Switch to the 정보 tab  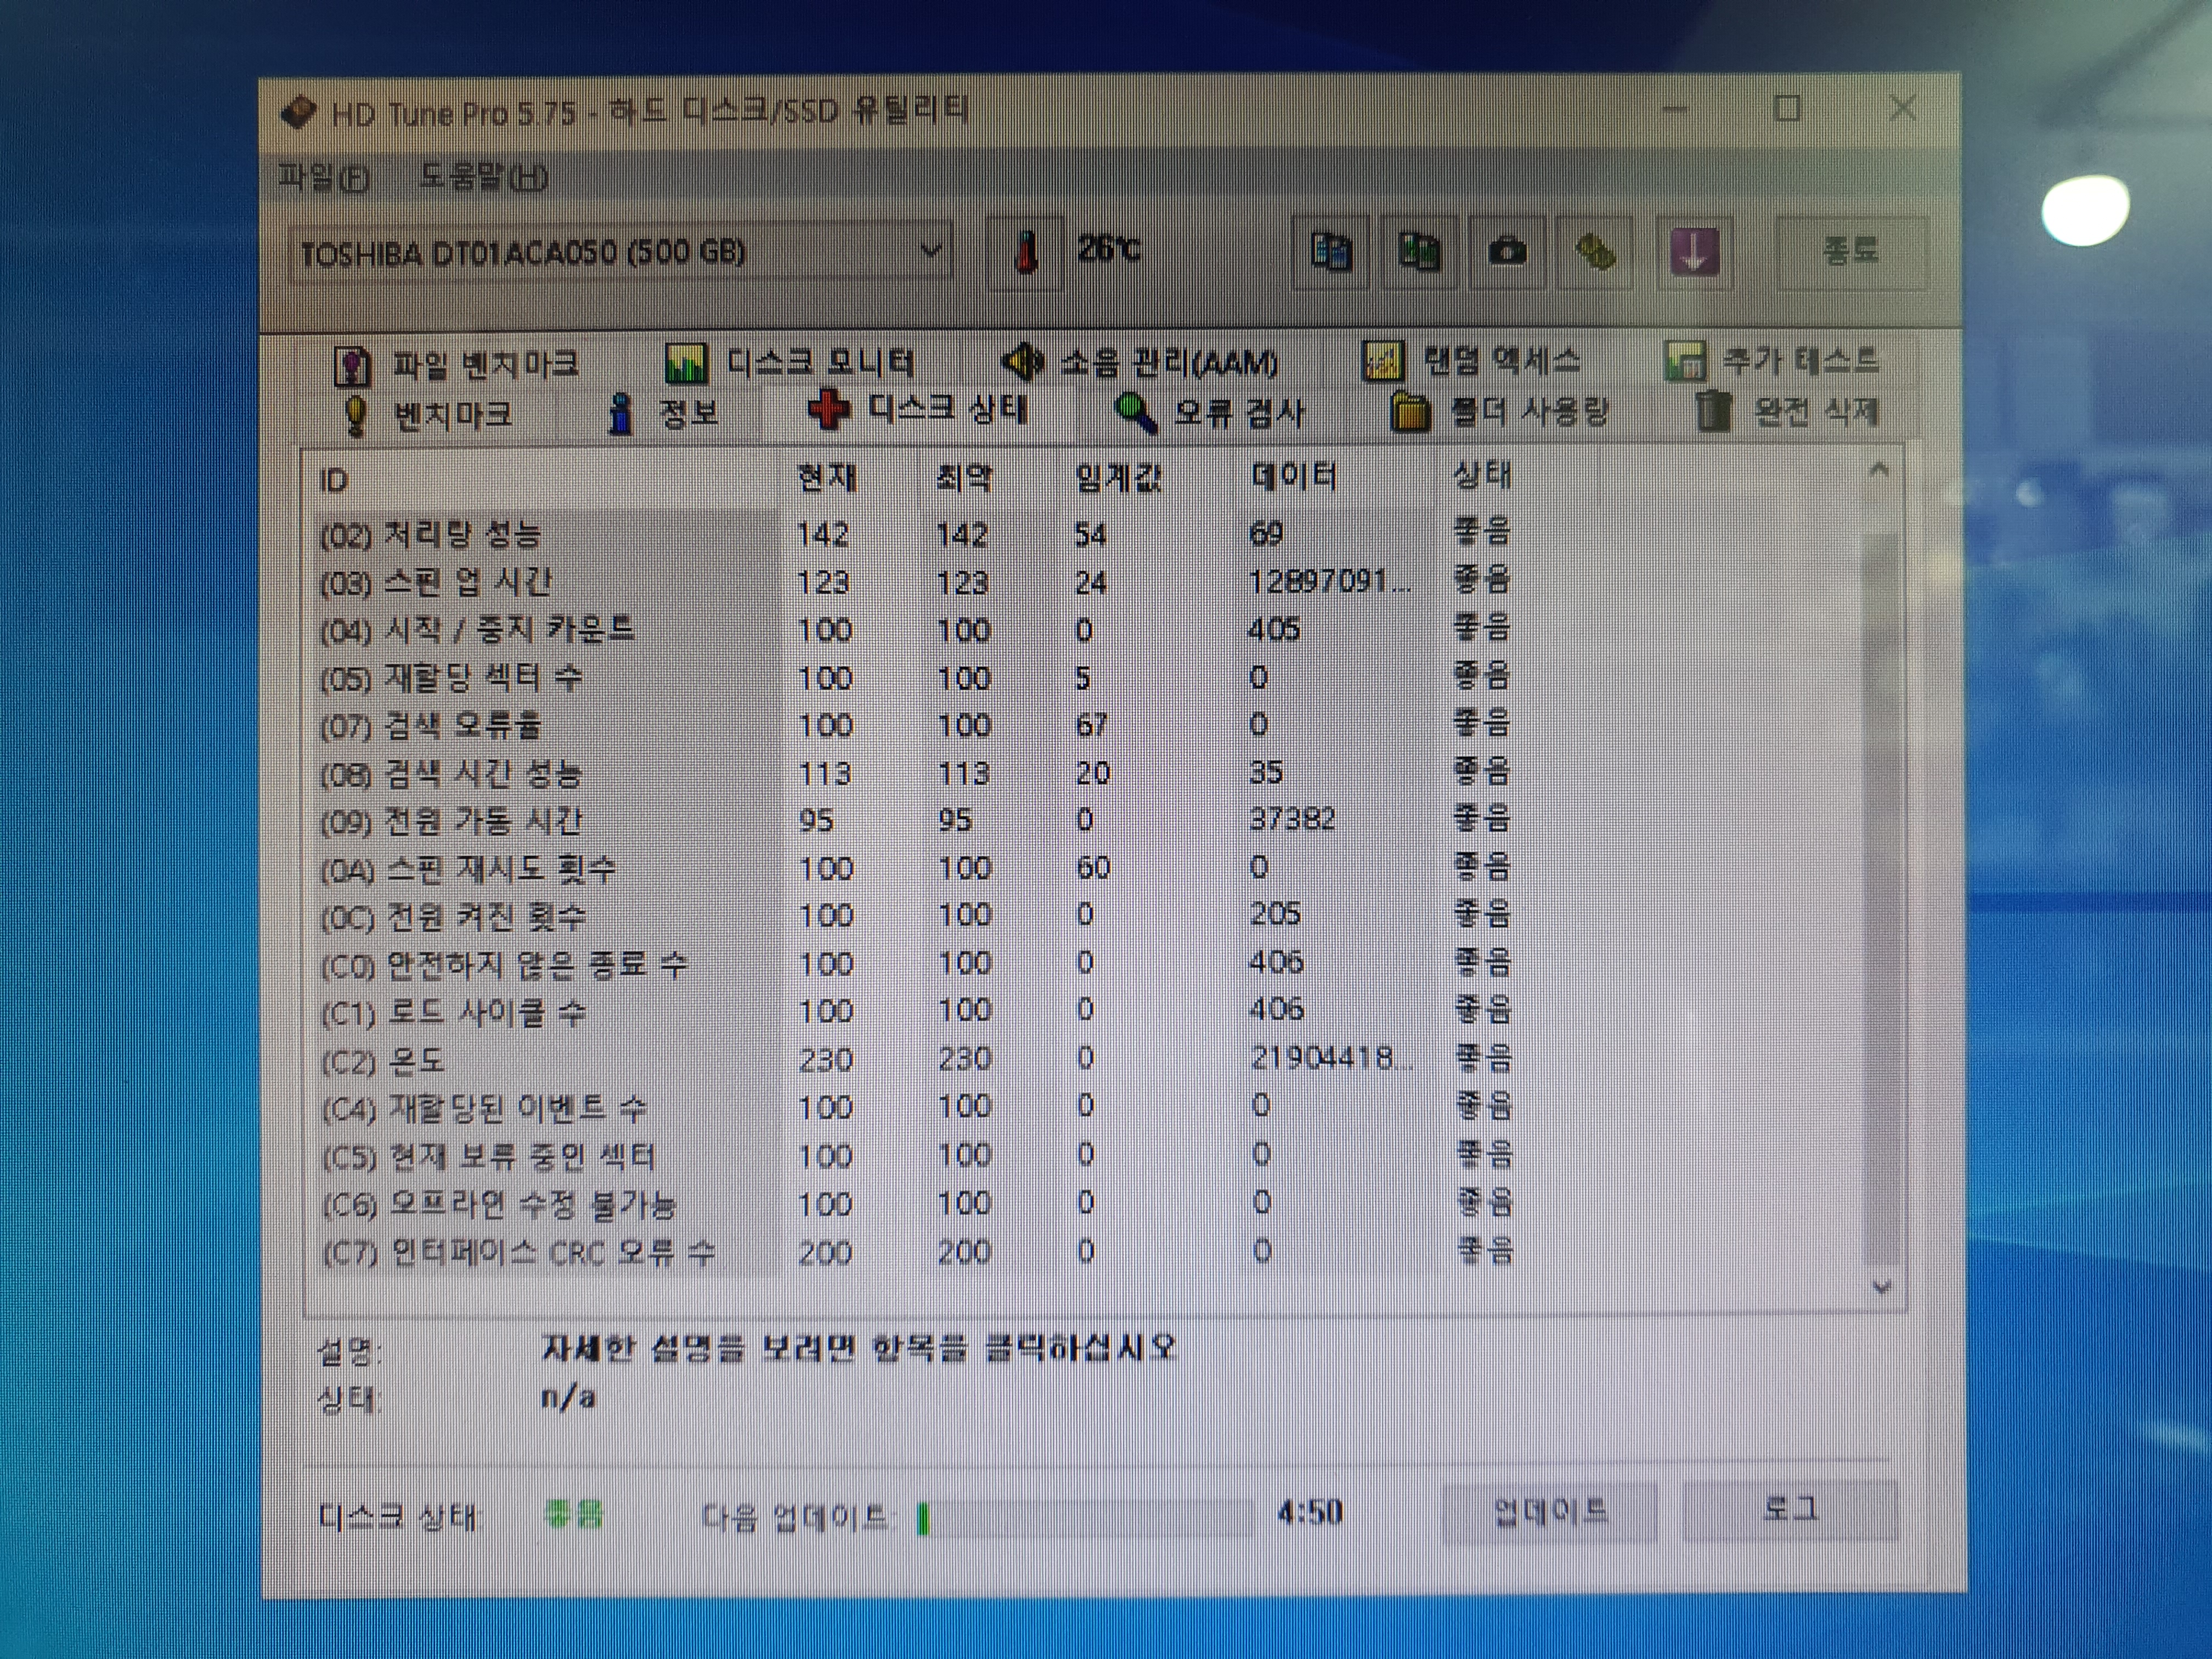pyautogui.click(x=663, y=413)
